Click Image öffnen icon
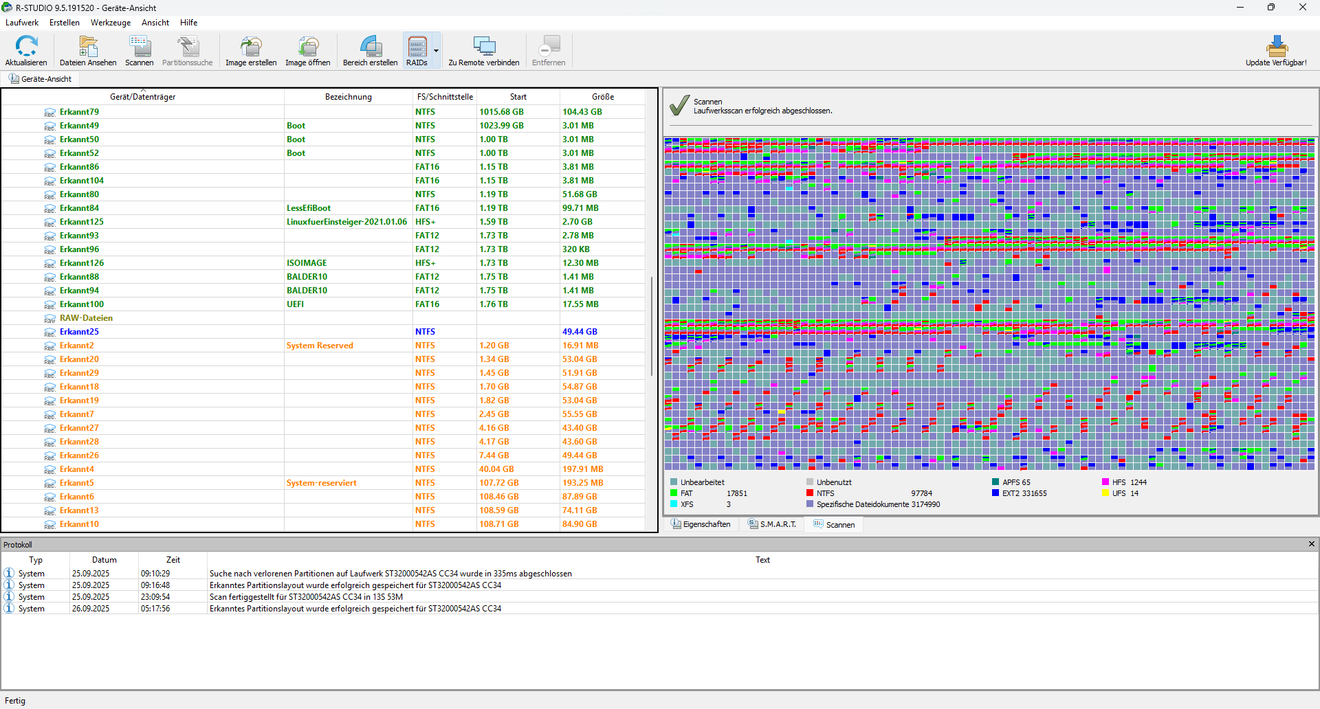 click(308, 47)
